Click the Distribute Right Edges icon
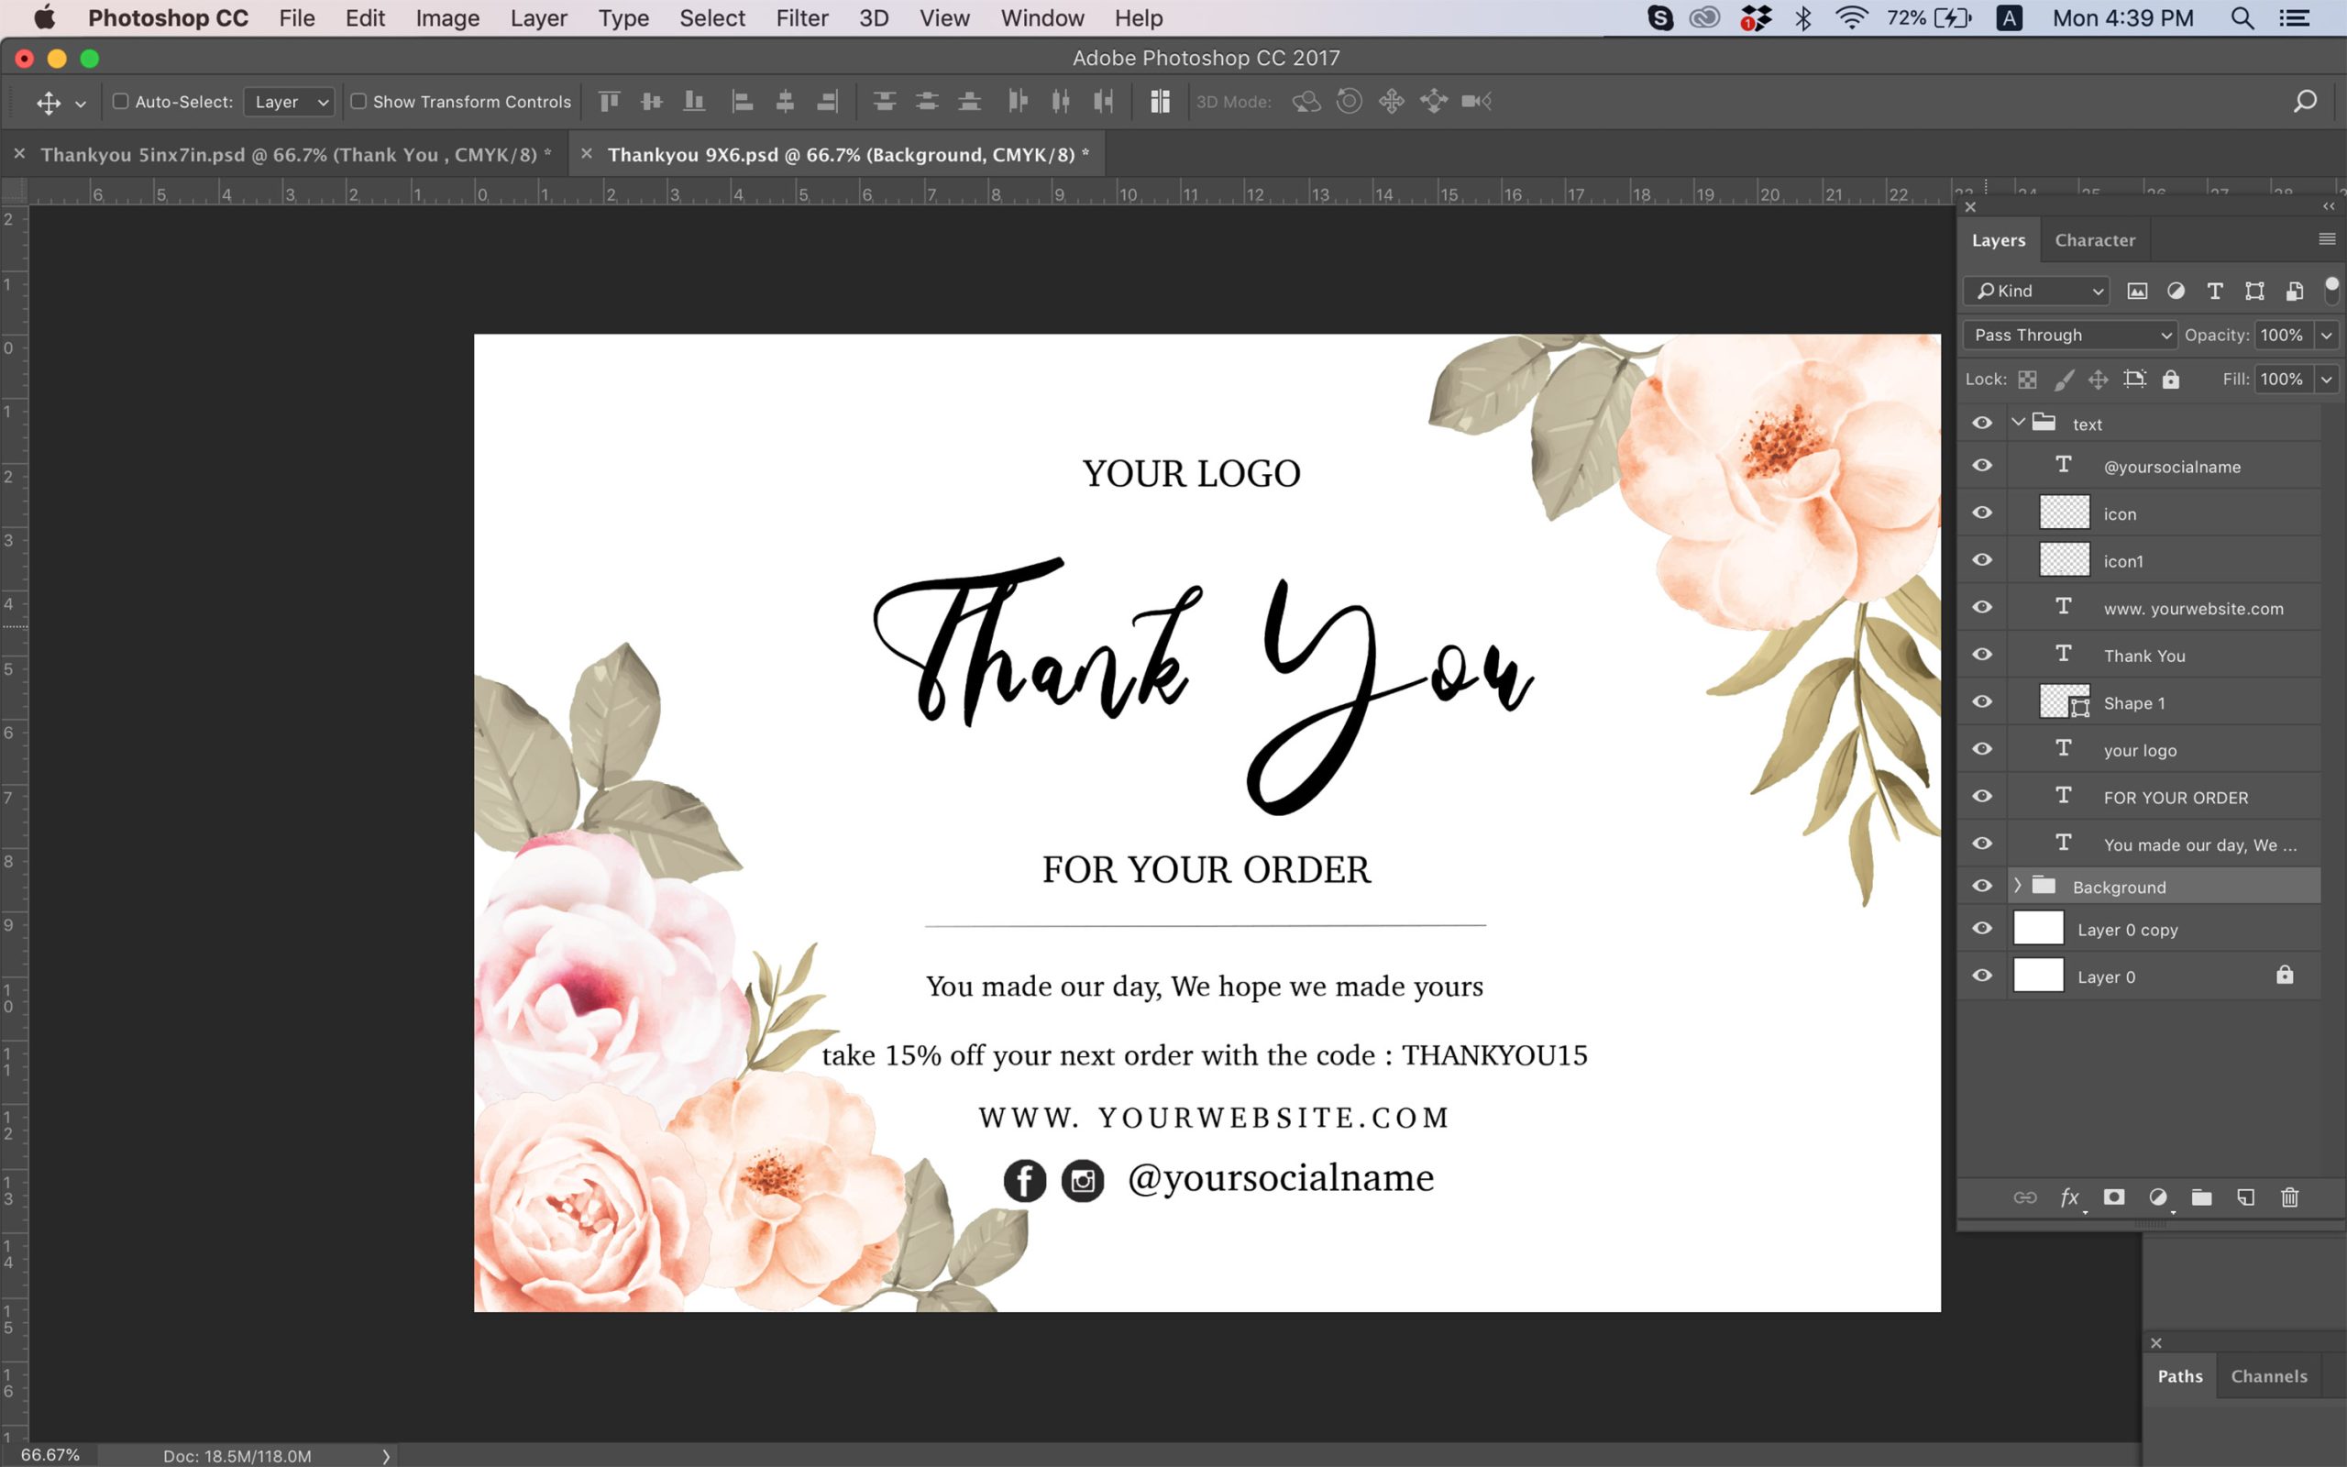 coord(1104,101)
